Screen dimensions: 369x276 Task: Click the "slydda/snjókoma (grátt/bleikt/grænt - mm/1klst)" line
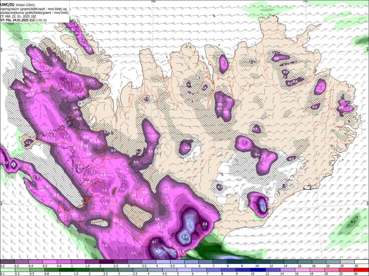(34, 13)
